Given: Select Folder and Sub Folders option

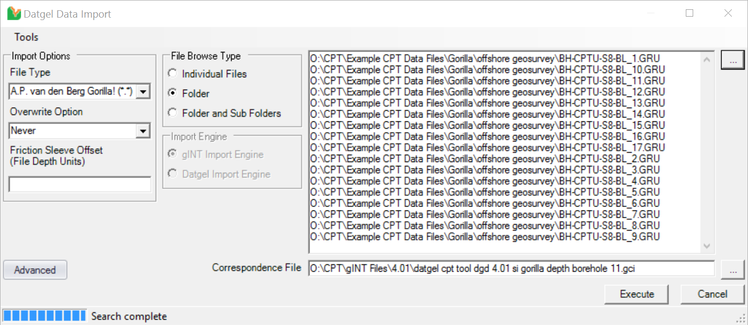Looking at the screenshot, I should click(x=172, y=113).
